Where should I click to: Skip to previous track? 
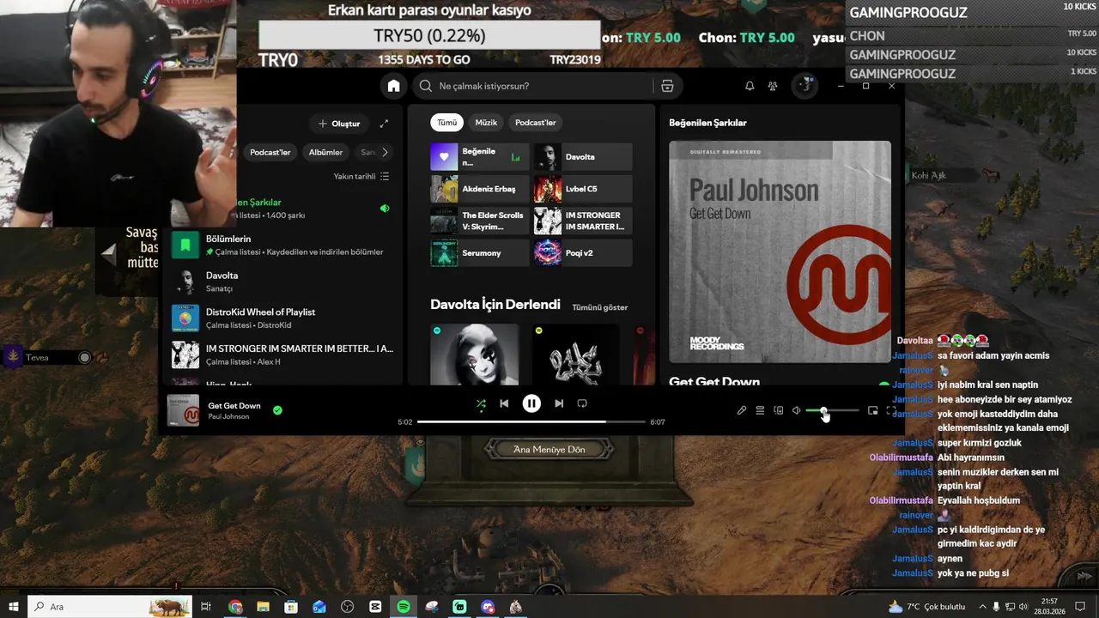[x=504, y=403]
